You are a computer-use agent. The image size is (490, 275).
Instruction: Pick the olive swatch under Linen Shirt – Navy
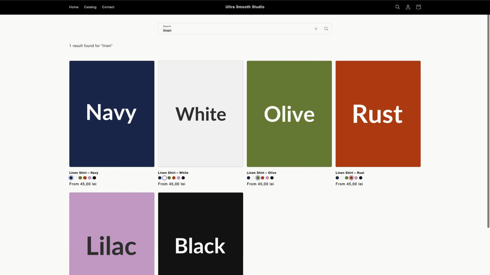80,178
